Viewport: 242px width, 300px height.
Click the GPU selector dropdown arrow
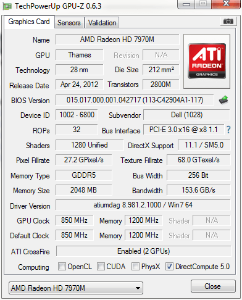click(x=138, y=288)
